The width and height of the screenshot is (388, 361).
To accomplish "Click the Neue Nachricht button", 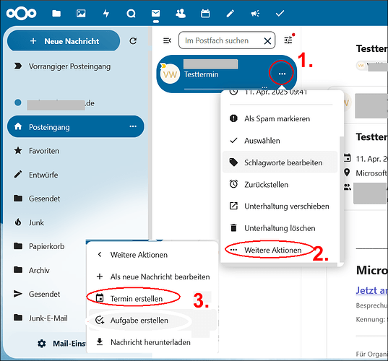I will 64,41.
